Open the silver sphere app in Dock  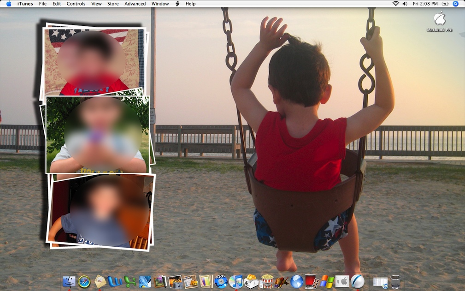(357, 281)
